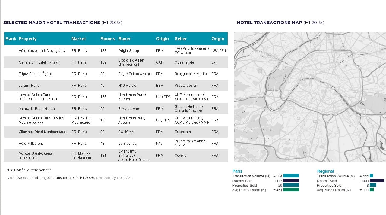Click the Paris hotel transactions map
This screenshot has width=386, height=215.
[x=310, y=97]
